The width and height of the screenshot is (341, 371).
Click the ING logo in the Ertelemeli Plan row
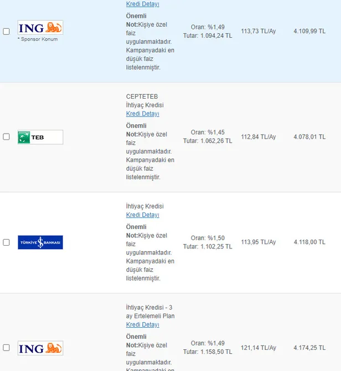pyautogui.click(x=40, y=348)
